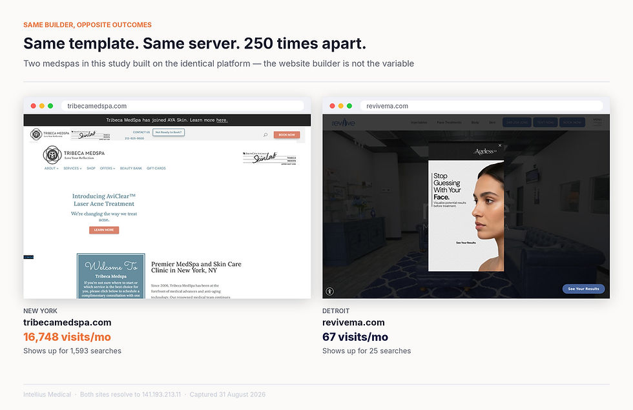Click the orange BOOK NOW button on Tribeca site
The height and width of the screenshot is (410, 633).
[x=287, y=135]
